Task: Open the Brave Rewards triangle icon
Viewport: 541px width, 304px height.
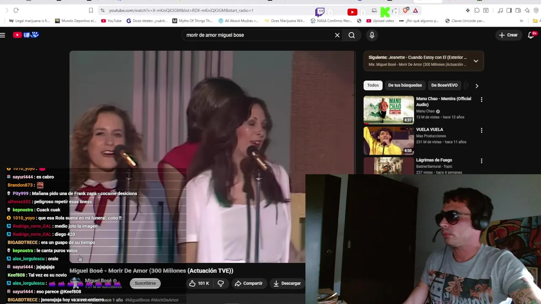Action: (x=415, y=11)
